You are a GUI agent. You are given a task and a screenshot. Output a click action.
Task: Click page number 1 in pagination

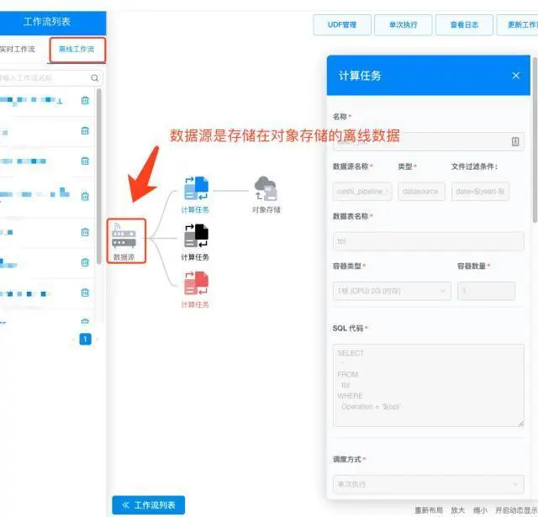coord(85,340)
